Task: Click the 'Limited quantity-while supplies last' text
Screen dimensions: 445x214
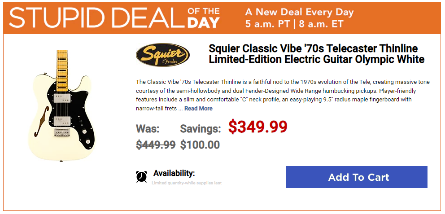Action: coord(187,183)
